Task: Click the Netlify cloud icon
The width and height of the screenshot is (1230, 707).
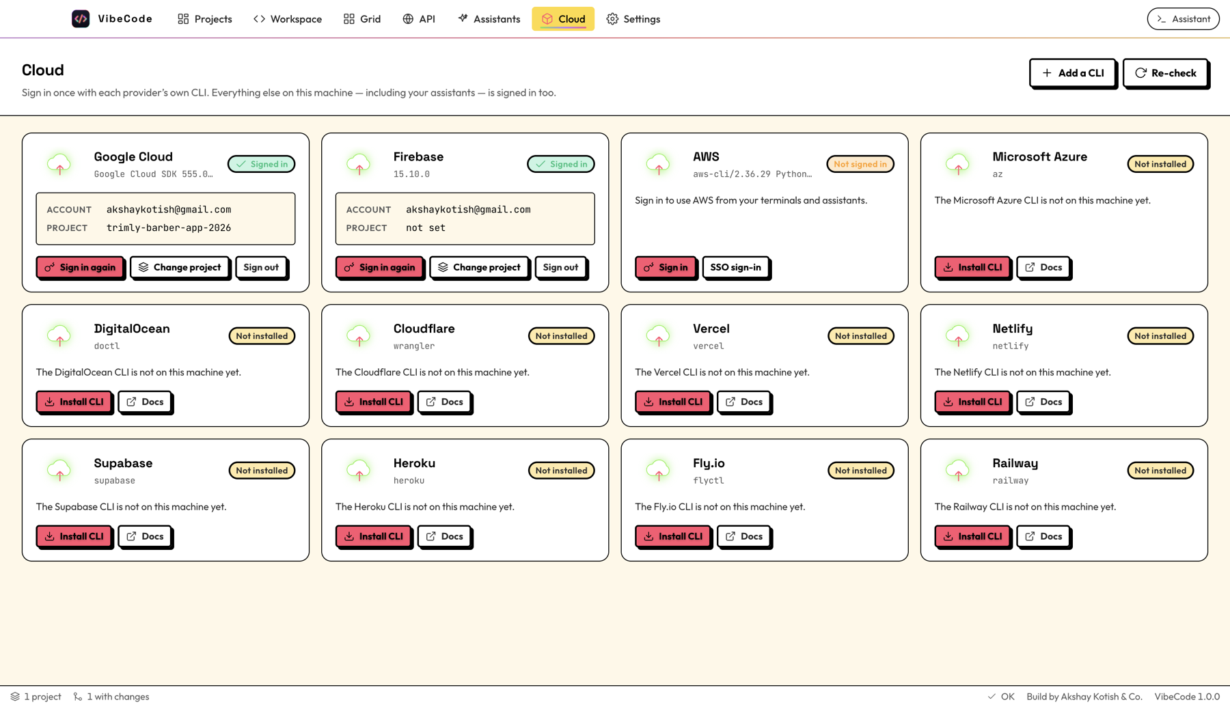Action: point(958,335)
